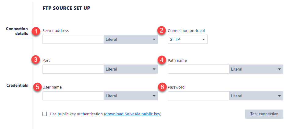Click the red number 4 marker
The image size is (295, 129).
pyautogui.click(x=162, y=60)
